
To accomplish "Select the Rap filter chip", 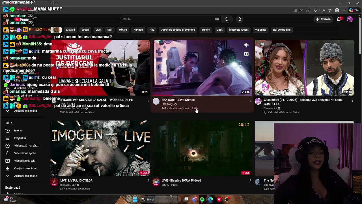I will [x=152, y=30].
